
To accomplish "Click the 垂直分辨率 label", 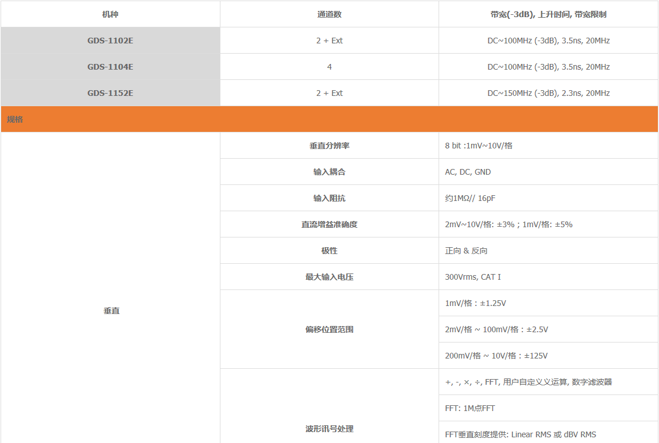I will coord(329,146).
